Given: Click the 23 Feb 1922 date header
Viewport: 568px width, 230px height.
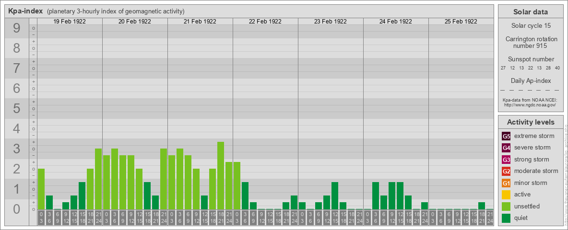Looking at the screenshot, I should pyautogui.click(x=331, y=22).
